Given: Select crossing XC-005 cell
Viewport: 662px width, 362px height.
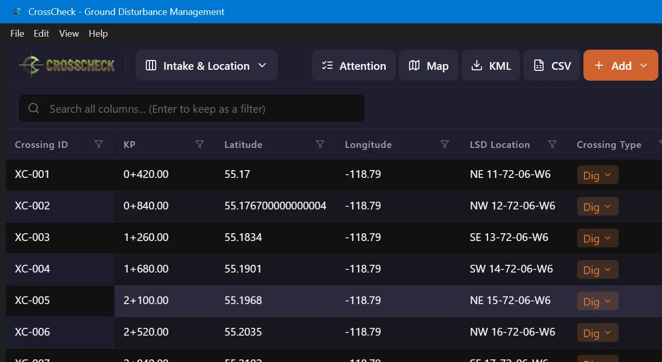Looking at the screenshot, I should click(60, 300).
